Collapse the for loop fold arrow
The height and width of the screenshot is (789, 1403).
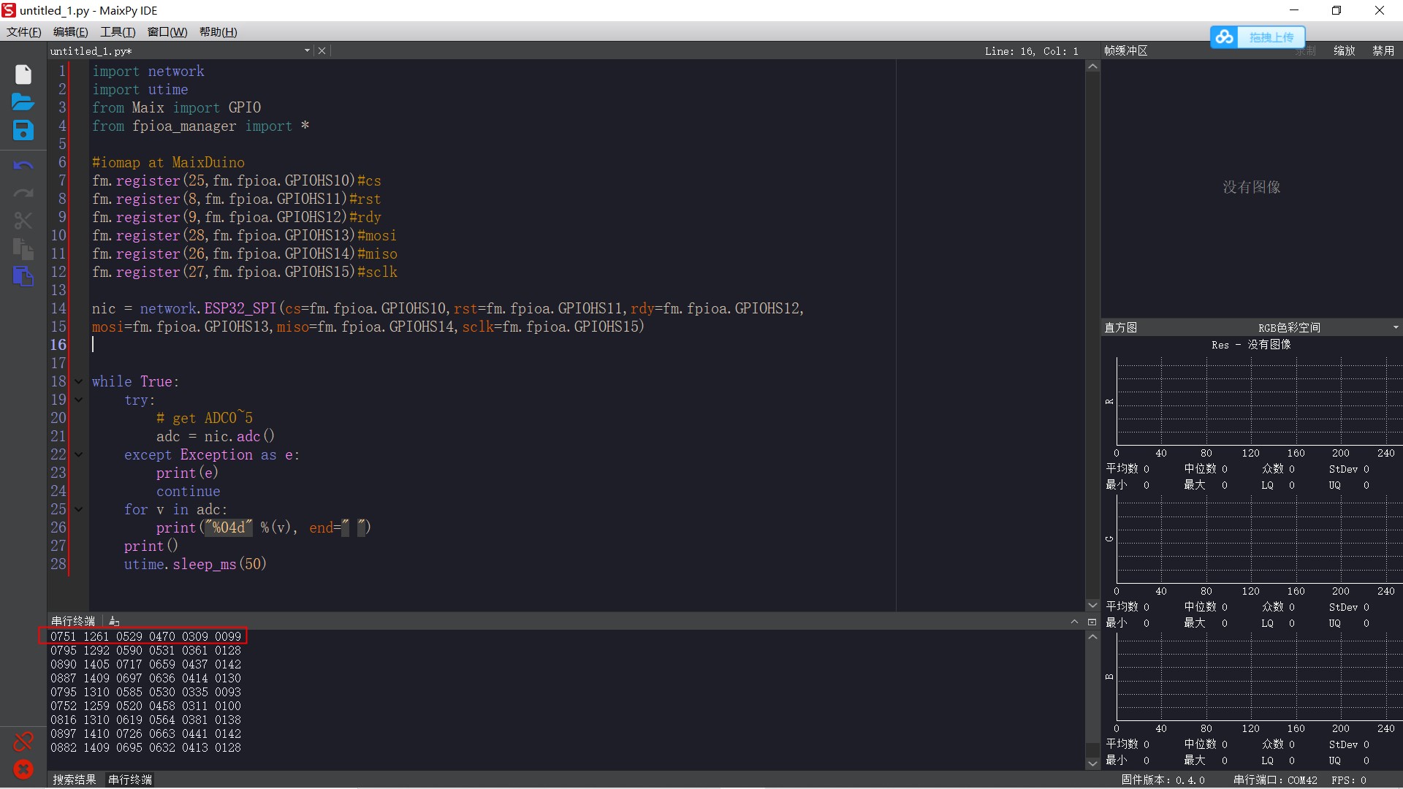tap(78, 509)
